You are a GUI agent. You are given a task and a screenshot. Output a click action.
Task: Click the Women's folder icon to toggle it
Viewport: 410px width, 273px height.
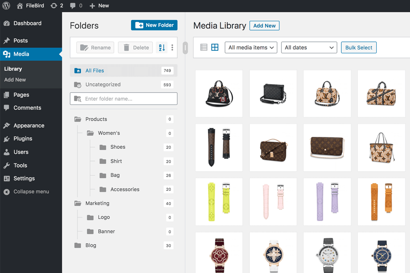coord(90,133)
